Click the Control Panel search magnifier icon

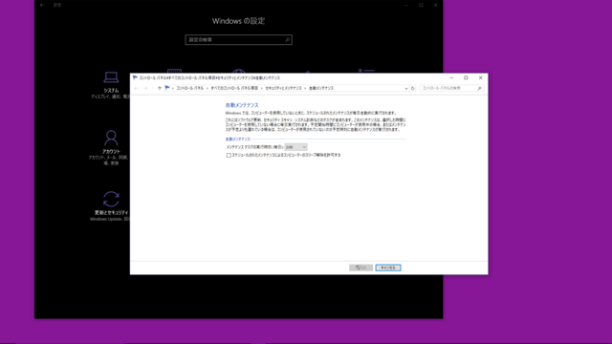click(x=479, y=89)
